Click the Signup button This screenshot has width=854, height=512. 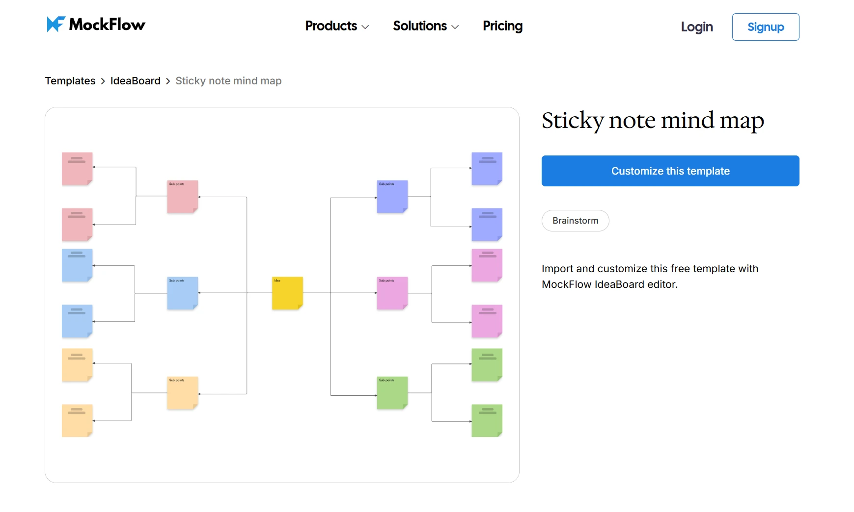point(765,27)
